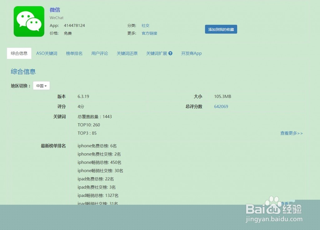This screenshot has height=230, width=320.
Task: Click the WeChat app icon
Action: [29, 21]
